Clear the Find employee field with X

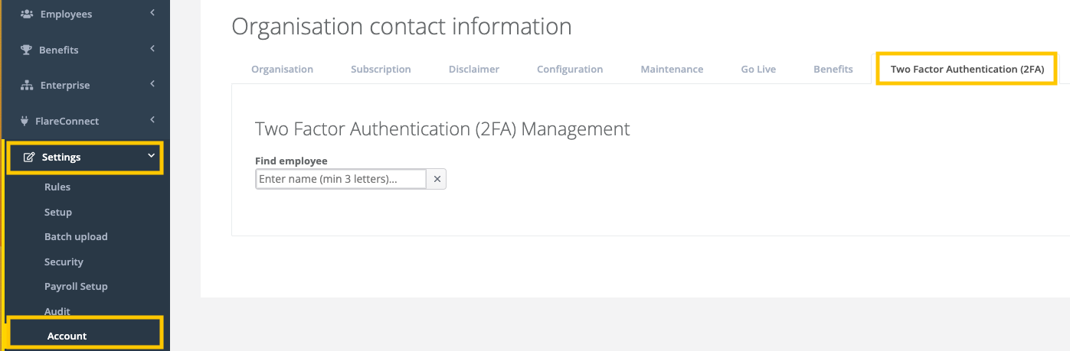(x=437, y=179)
